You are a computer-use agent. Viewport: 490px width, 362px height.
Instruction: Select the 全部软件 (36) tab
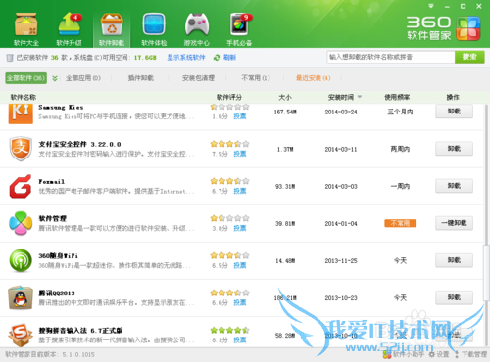[25, 78]
